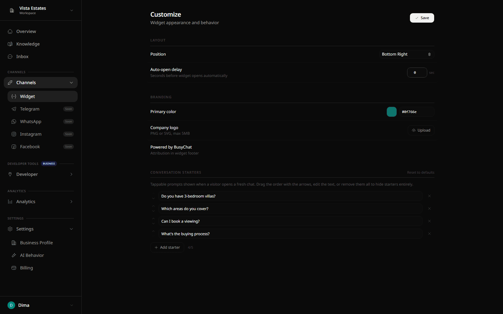Click the Telegram paper plane icon
The image size is (503, 314).
tap(14, 109)
